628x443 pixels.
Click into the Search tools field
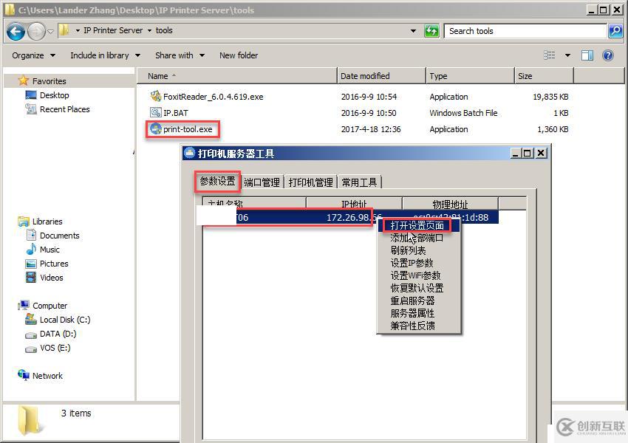tap(525, 31)
